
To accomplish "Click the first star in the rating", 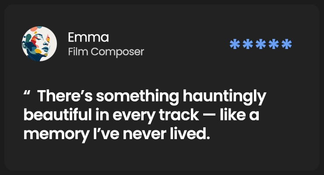I will tap(235, 44).
